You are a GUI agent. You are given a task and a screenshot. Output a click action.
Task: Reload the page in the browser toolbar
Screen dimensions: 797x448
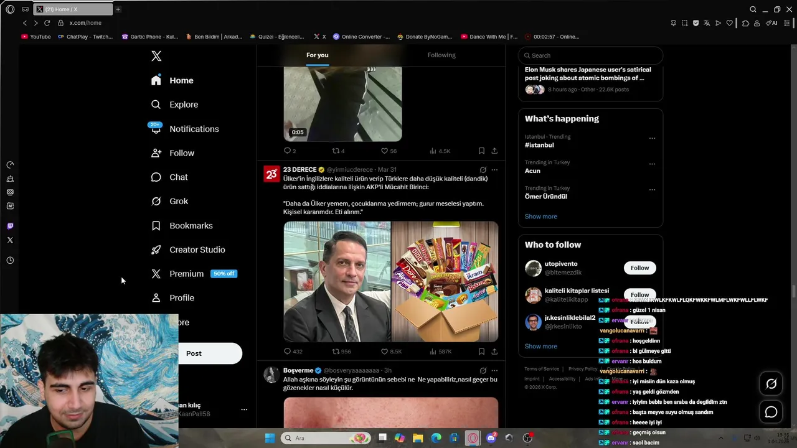pos(47,23)
